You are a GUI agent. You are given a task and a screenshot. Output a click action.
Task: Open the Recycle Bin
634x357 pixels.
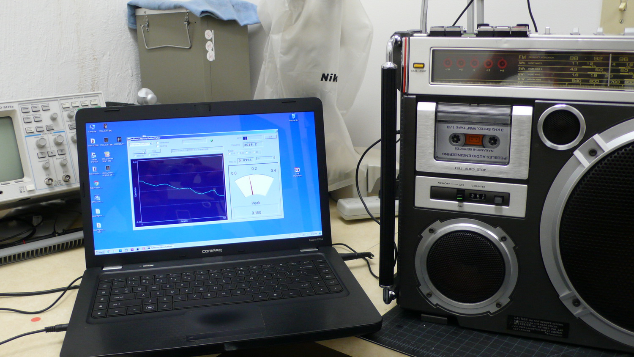[293, 117]
